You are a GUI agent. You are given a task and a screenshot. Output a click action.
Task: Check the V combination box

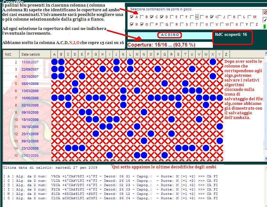pos(212,24)
